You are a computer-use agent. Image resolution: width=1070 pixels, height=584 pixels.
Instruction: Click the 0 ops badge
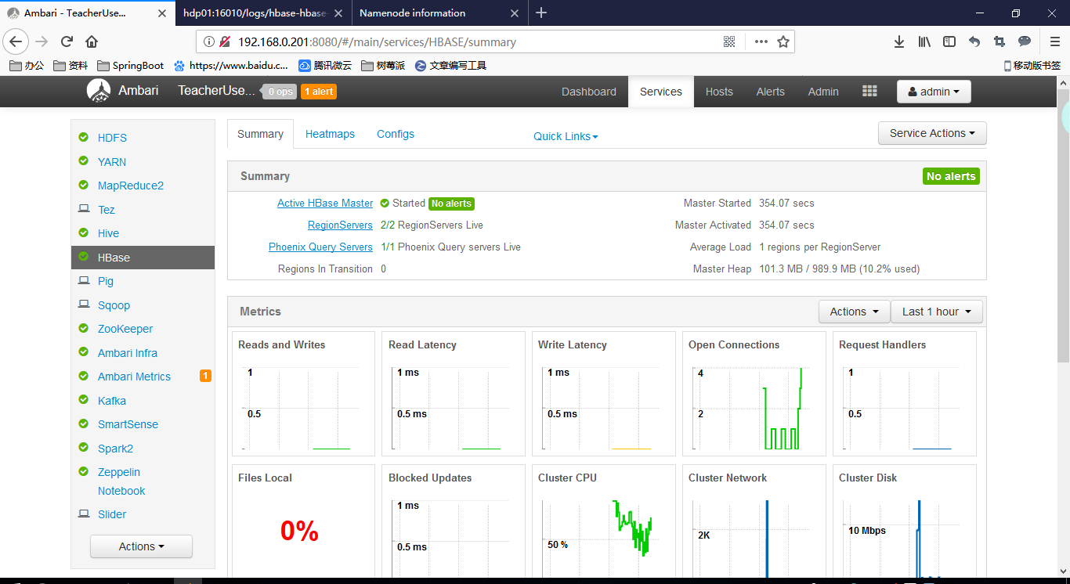[280, 92]
